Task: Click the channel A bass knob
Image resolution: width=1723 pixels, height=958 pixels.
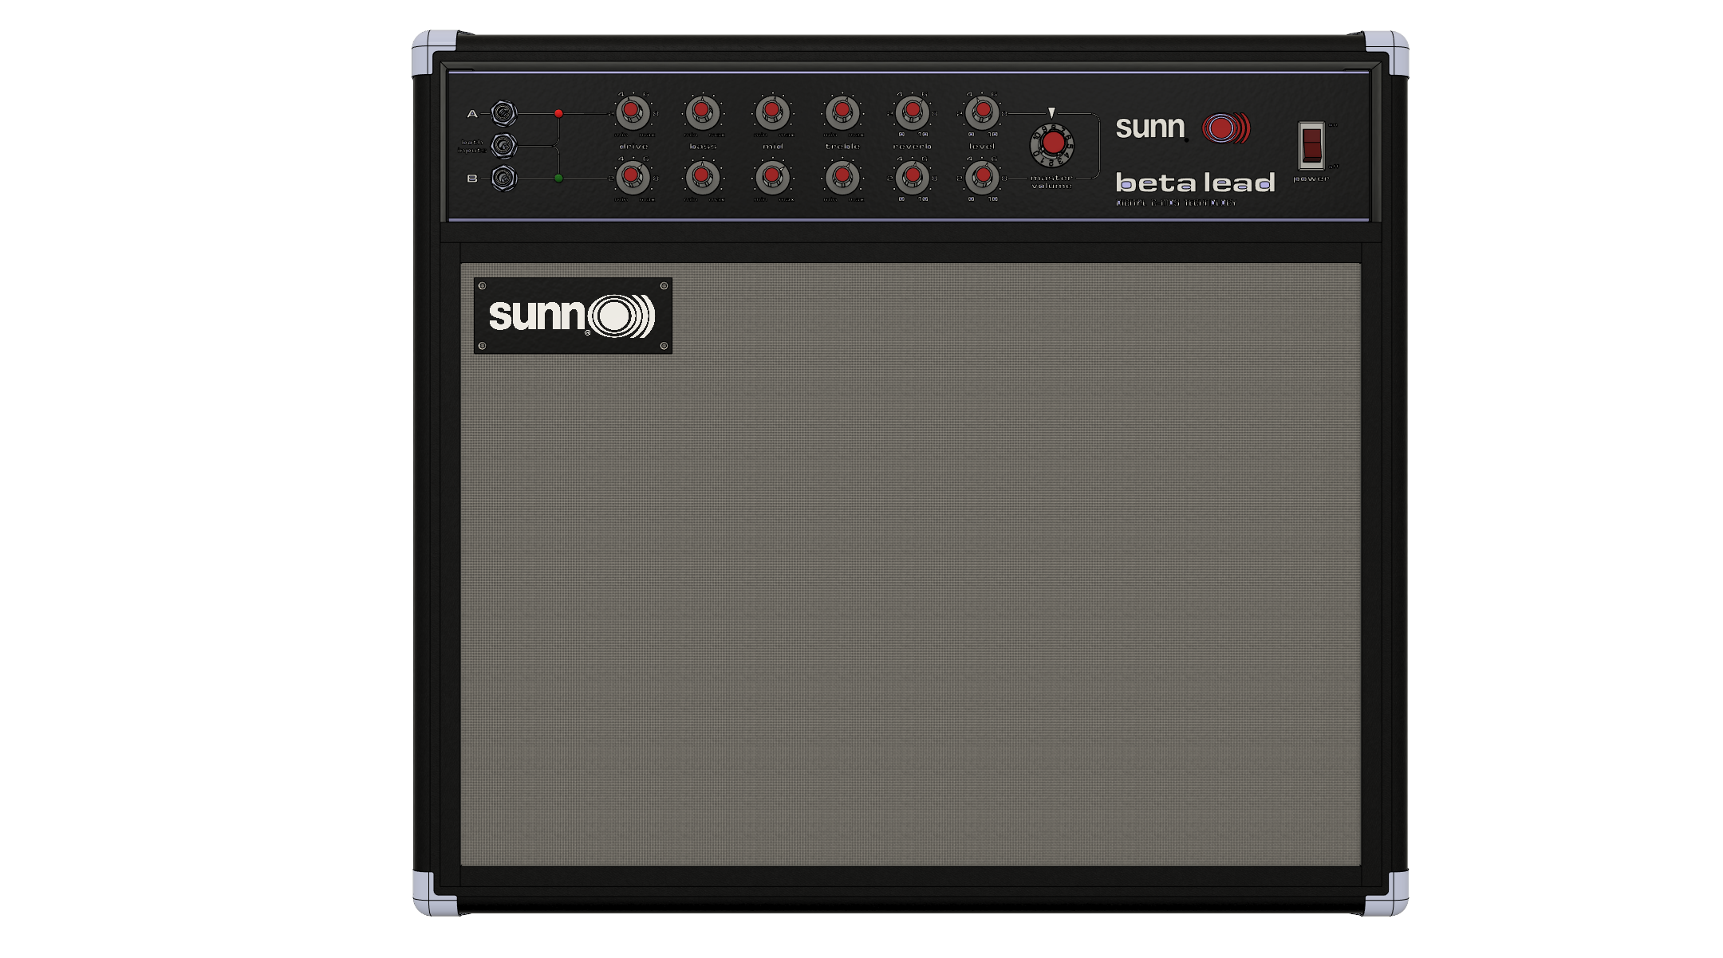Action: (703, 112)
